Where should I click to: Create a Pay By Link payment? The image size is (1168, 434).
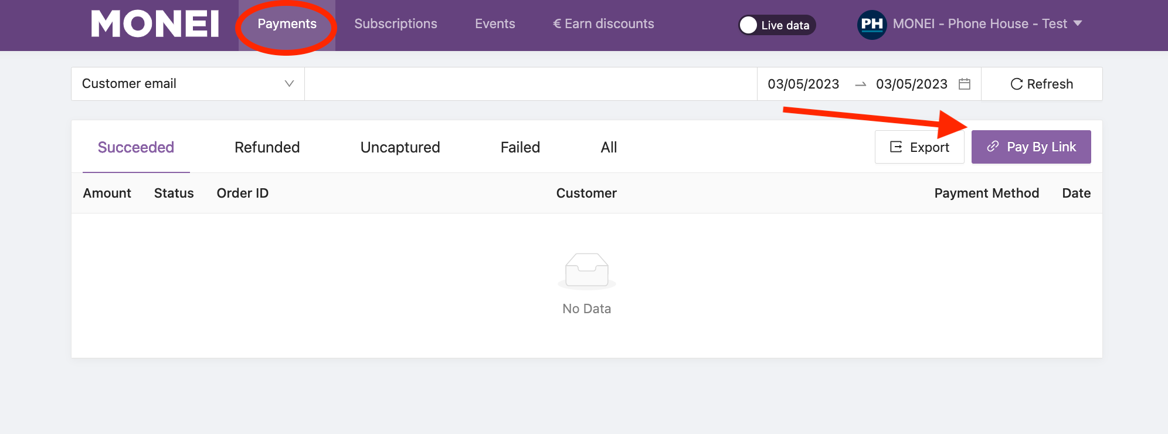coord(1031,147)
